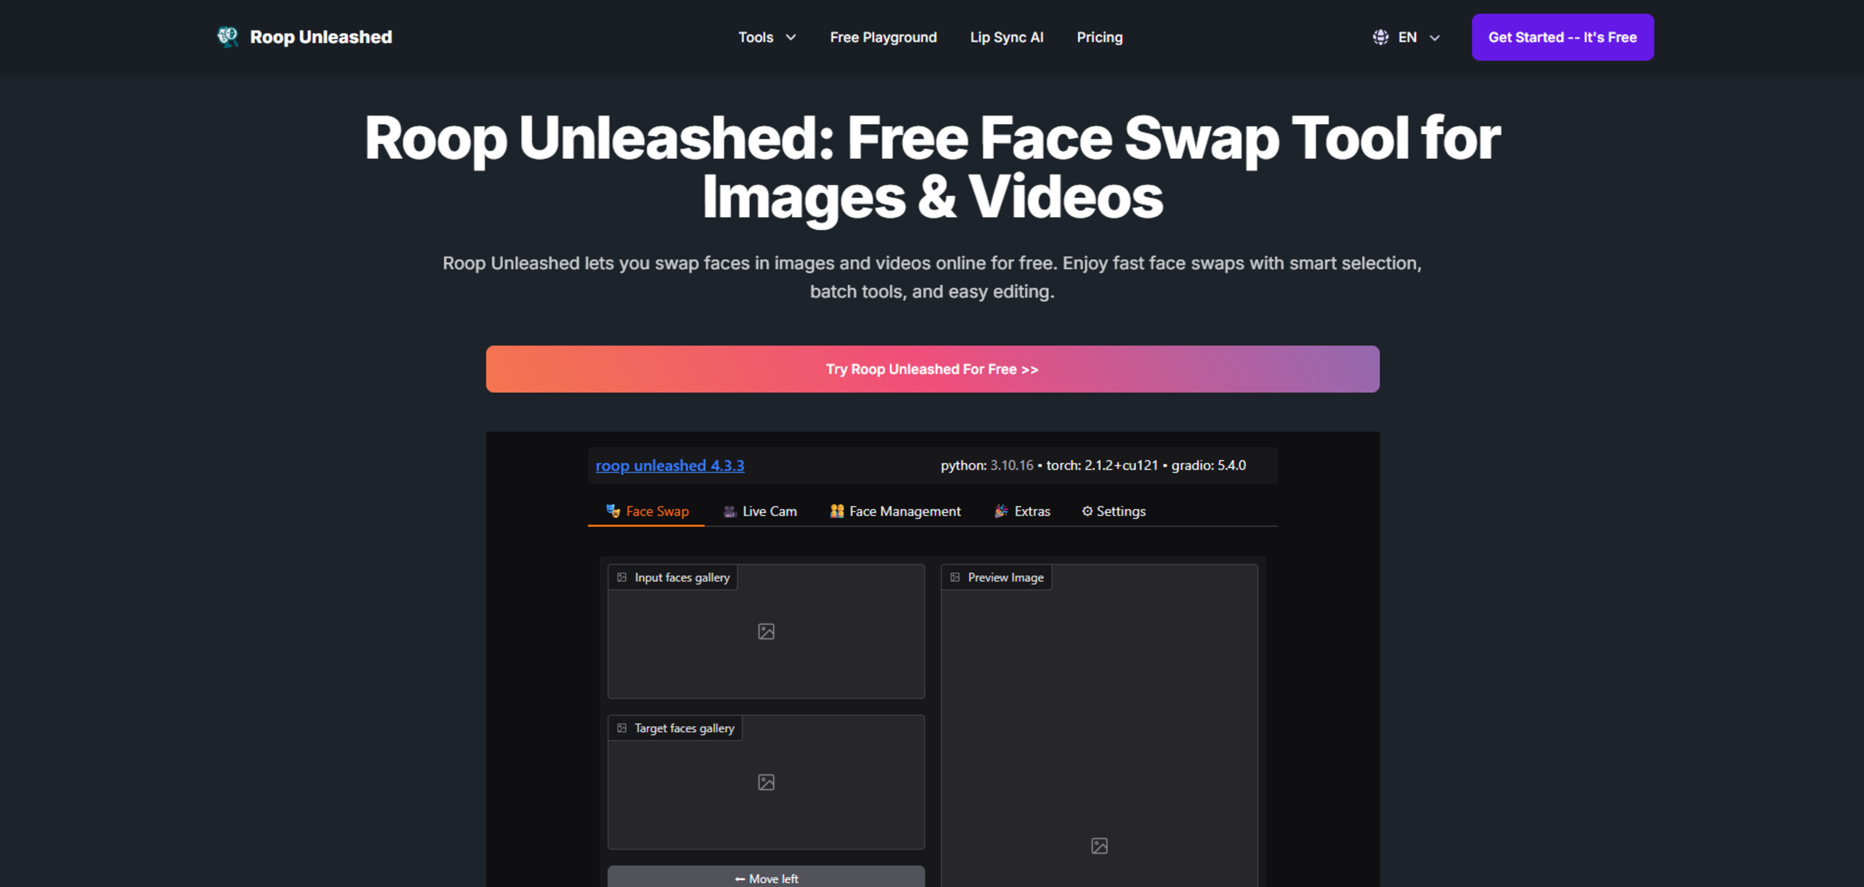
Task: Click Get Started -- It's Free button
Action: point(1562,37)
